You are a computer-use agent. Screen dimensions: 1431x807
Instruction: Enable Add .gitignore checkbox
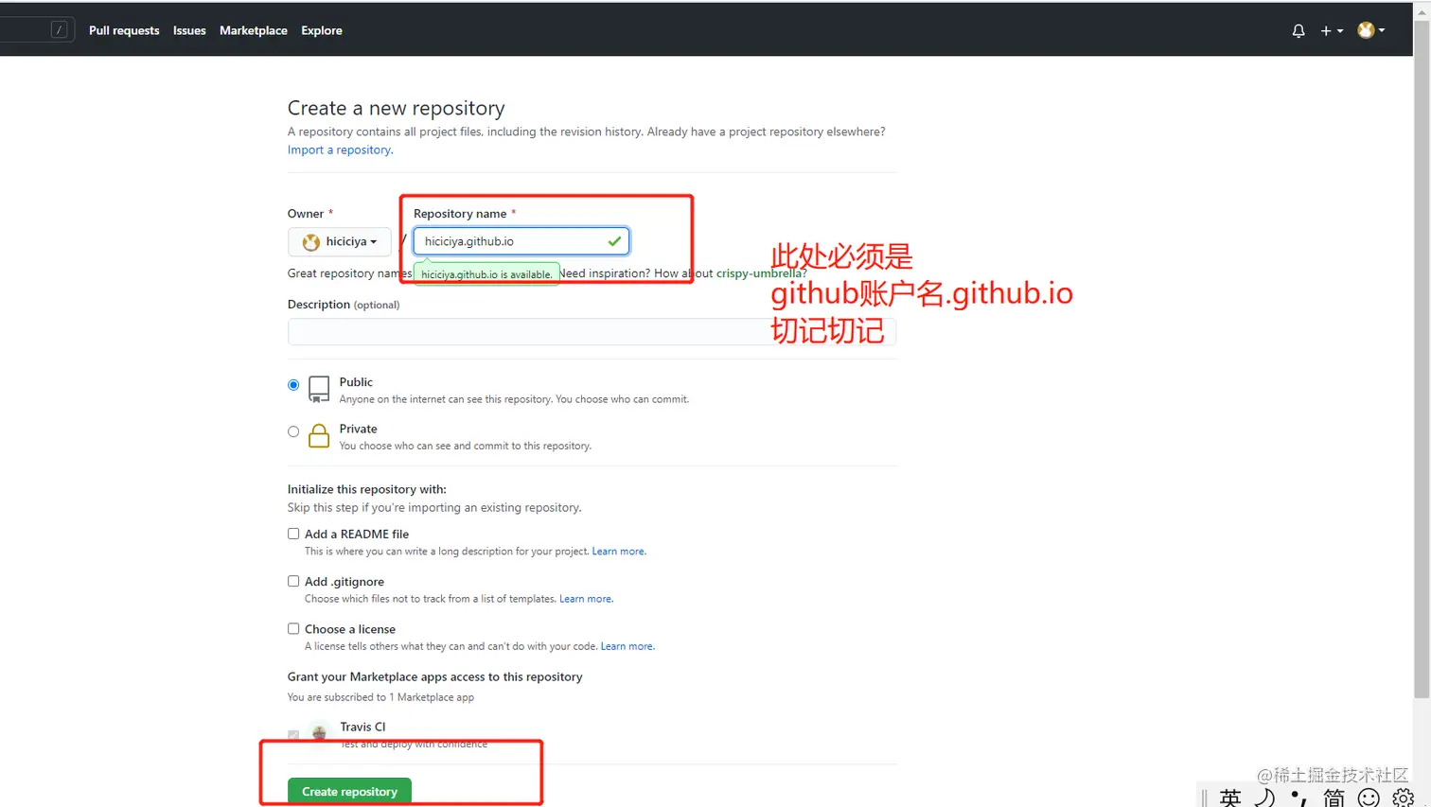pos(293,581)
